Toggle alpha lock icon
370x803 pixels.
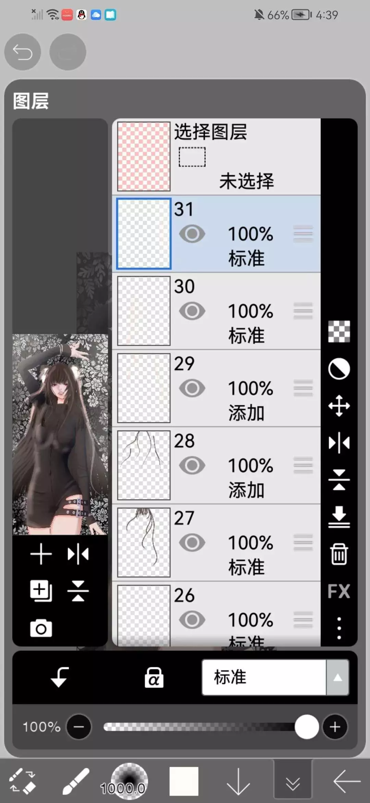pos(154,677)
